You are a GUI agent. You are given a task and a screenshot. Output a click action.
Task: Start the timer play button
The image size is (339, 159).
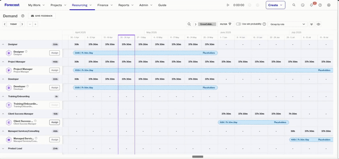tap(228, 5)
